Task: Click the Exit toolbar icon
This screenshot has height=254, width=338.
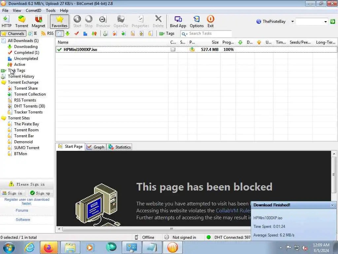Action: click(x=210, y=21)
